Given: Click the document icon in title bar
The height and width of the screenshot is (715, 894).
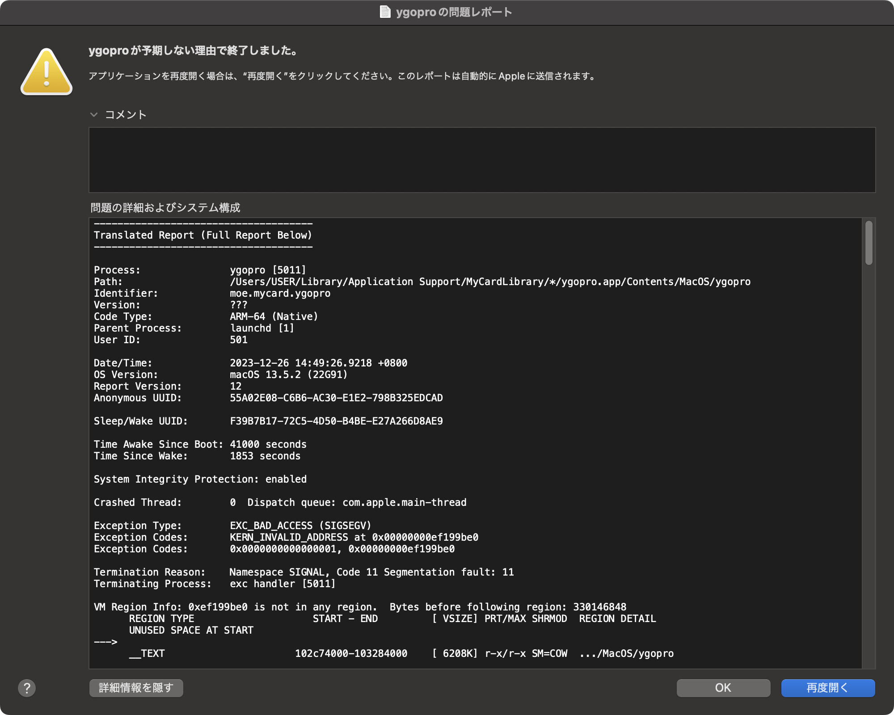Looking at the screenshot, I should point(385,12).
